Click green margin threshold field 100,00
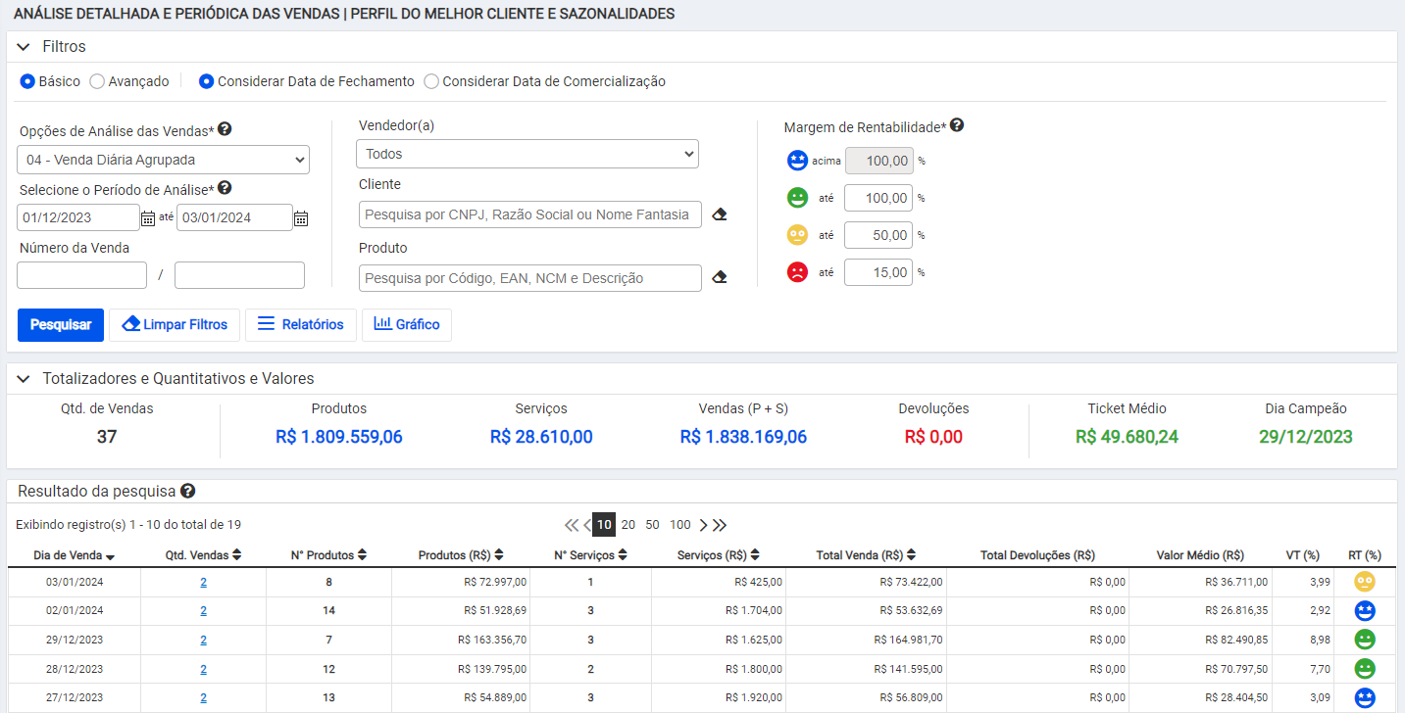This screenshot has width=1405, height=713. tap(878, 198)
